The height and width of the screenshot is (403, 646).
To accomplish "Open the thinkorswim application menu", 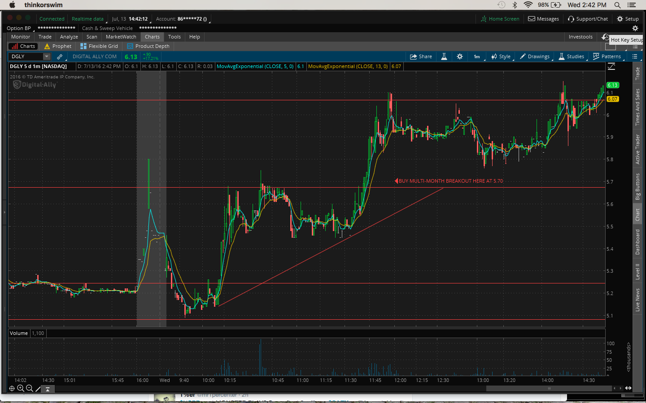I will click(x=44, y=5).
